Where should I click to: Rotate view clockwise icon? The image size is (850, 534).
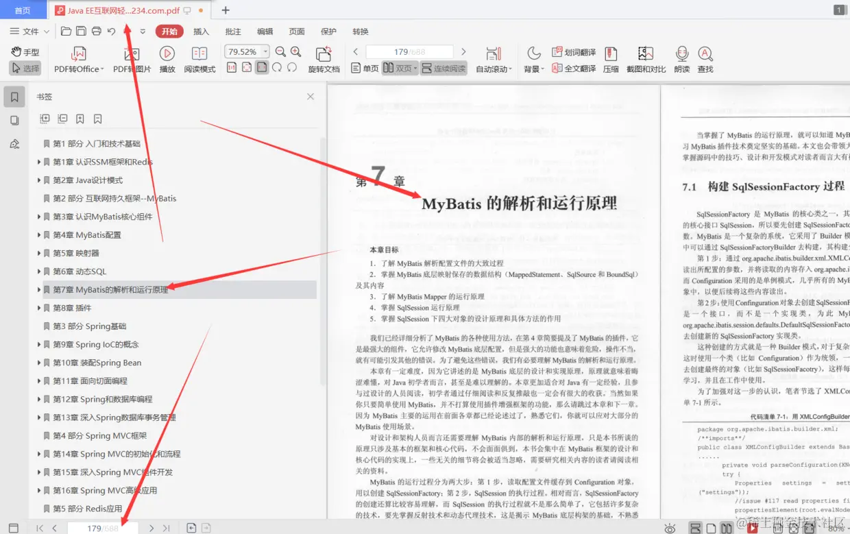tap(277, 68)
